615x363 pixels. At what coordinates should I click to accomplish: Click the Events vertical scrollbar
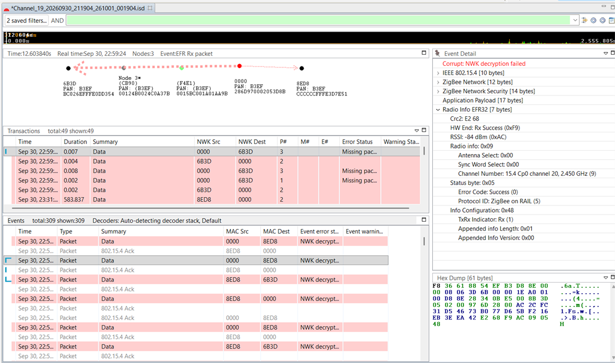tap(424, 241)
